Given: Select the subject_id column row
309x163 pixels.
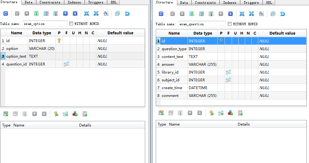Looking at the screenshot, I should click(x=231, y=80).
